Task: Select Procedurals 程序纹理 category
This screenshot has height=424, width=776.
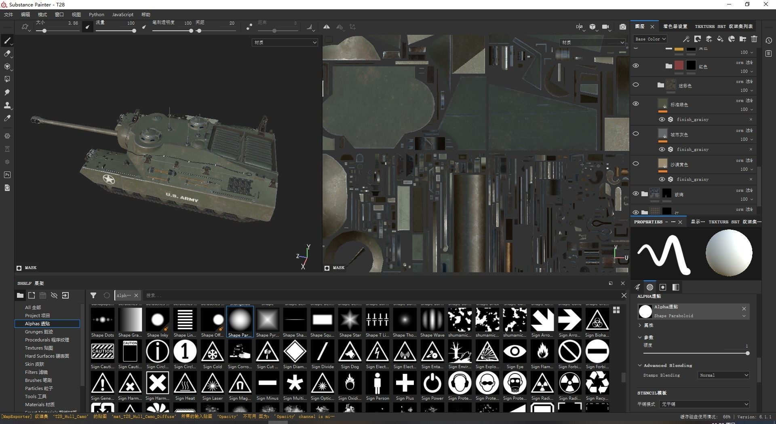Action: (x=47, y=340)
